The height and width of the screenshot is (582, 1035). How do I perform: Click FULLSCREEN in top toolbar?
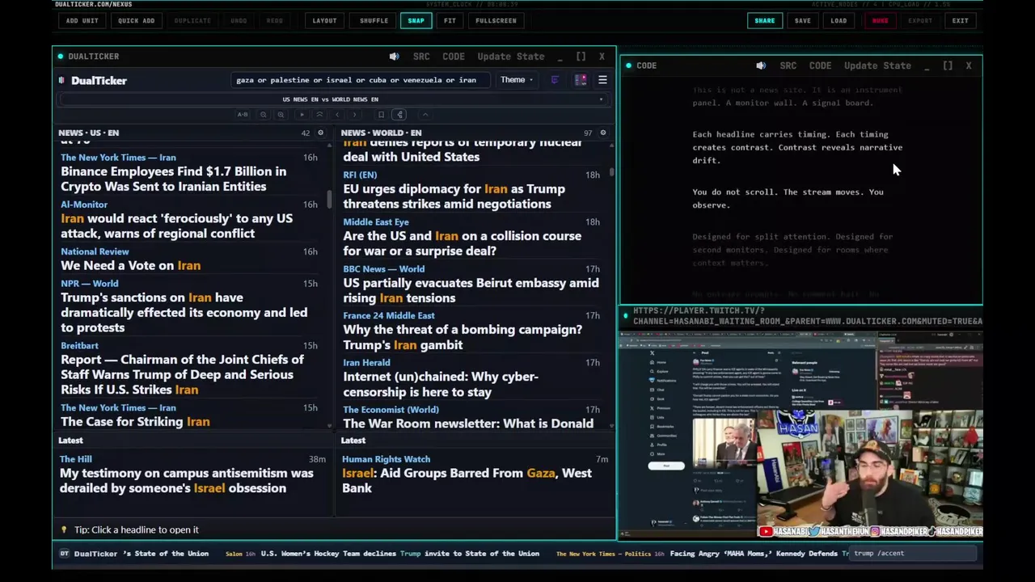coord(496,20)
